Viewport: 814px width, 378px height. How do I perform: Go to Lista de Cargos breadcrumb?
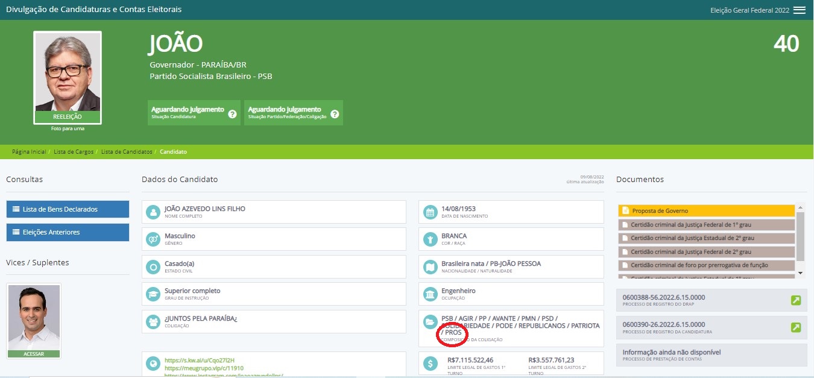tap(74, 152)
